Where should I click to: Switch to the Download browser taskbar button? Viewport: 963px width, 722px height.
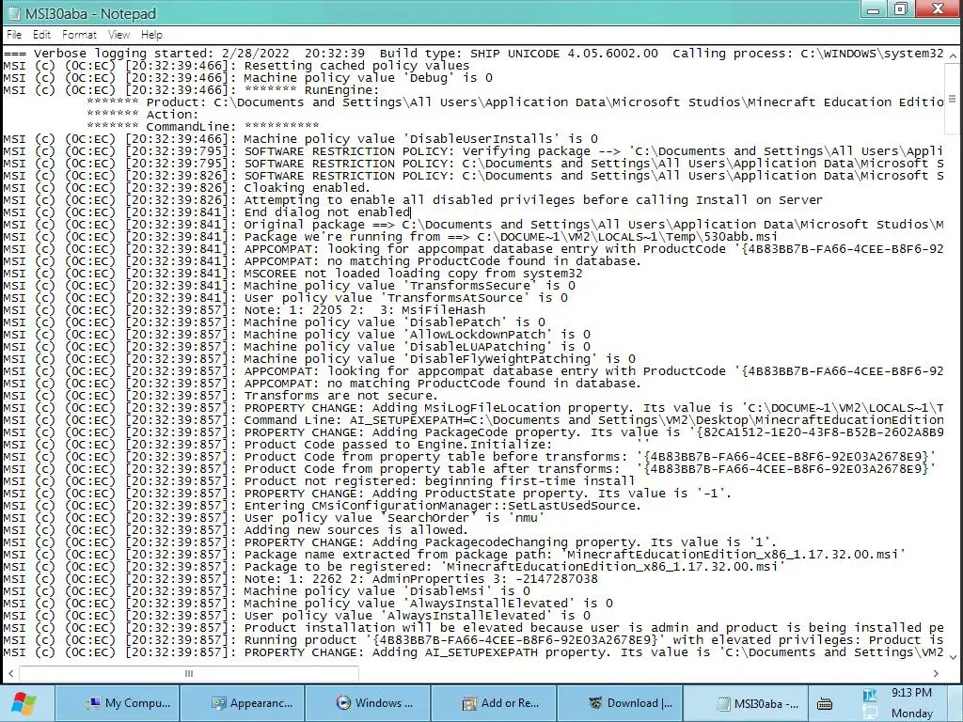pyautogui.click(x=620, y=703)
